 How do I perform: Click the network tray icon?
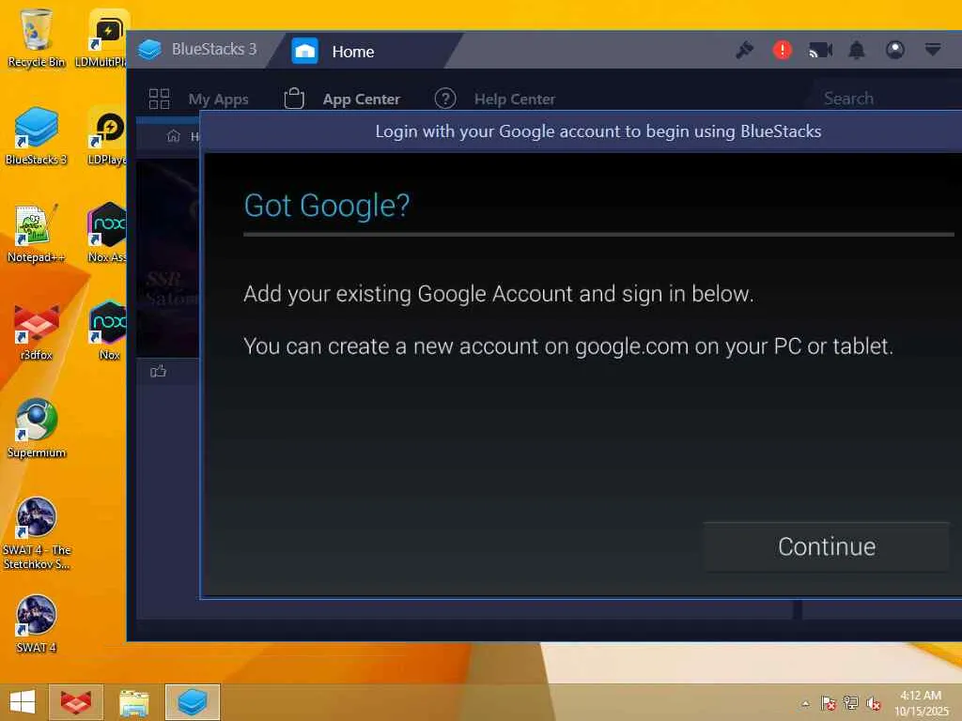tap(850, 702)
